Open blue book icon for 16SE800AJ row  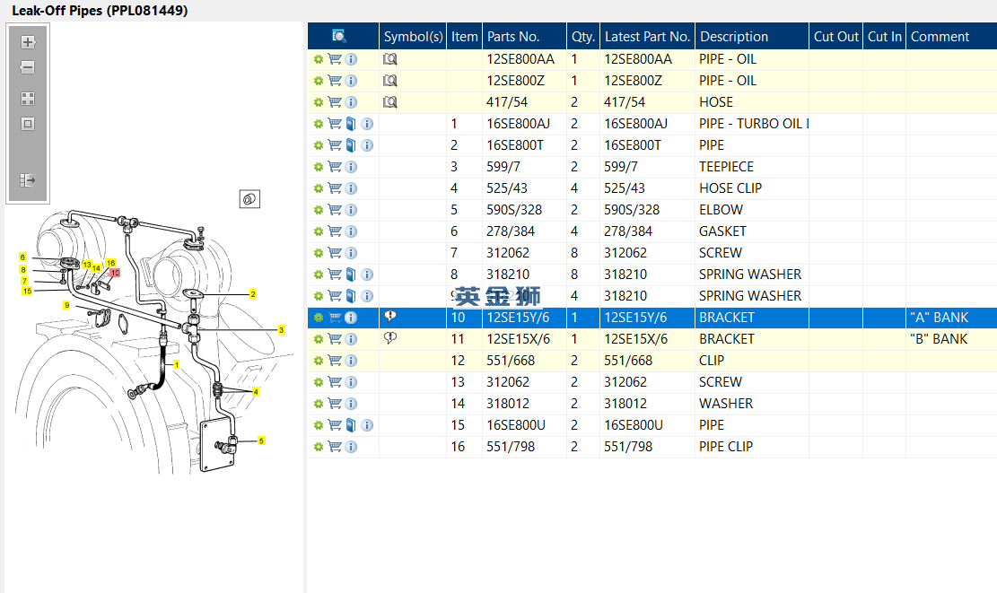click(351, 124)
